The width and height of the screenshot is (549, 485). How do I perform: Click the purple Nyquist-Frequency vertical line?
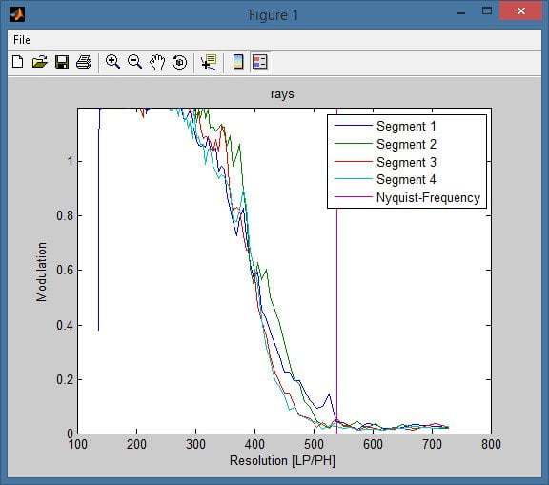336,315
